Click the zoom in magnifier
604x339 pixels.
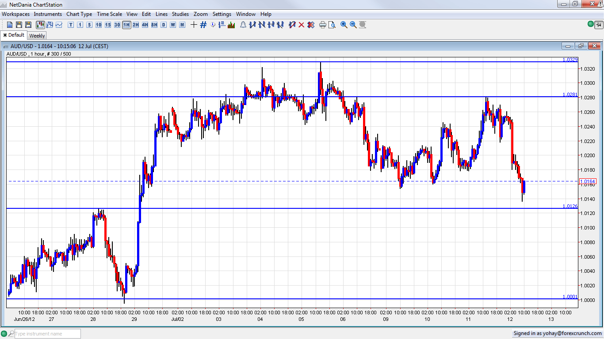click(344, 25)
